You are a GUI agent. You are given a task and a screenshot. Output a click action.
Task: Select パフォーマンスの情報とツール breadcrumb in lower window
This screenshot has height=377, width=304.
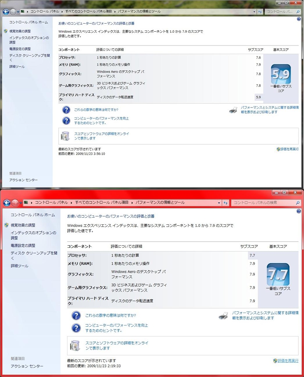(x=160, y=202)
